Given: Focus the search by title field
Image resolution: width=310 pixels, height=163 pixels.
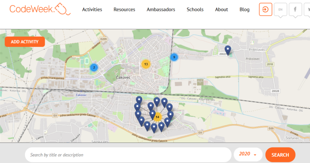Looking at the screenshot, I should (128, 155).
